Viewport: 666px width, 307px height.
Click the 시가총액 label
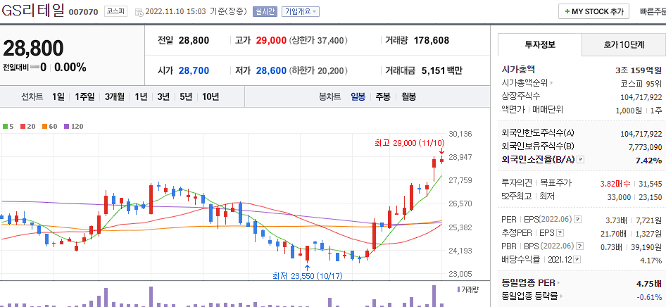[518, 69]
